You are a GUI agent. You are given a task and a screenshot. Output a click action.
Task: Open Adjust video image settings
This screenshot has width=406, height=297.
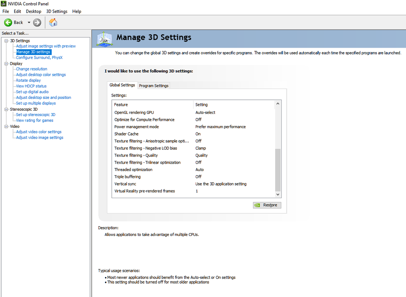pos(40,138)
